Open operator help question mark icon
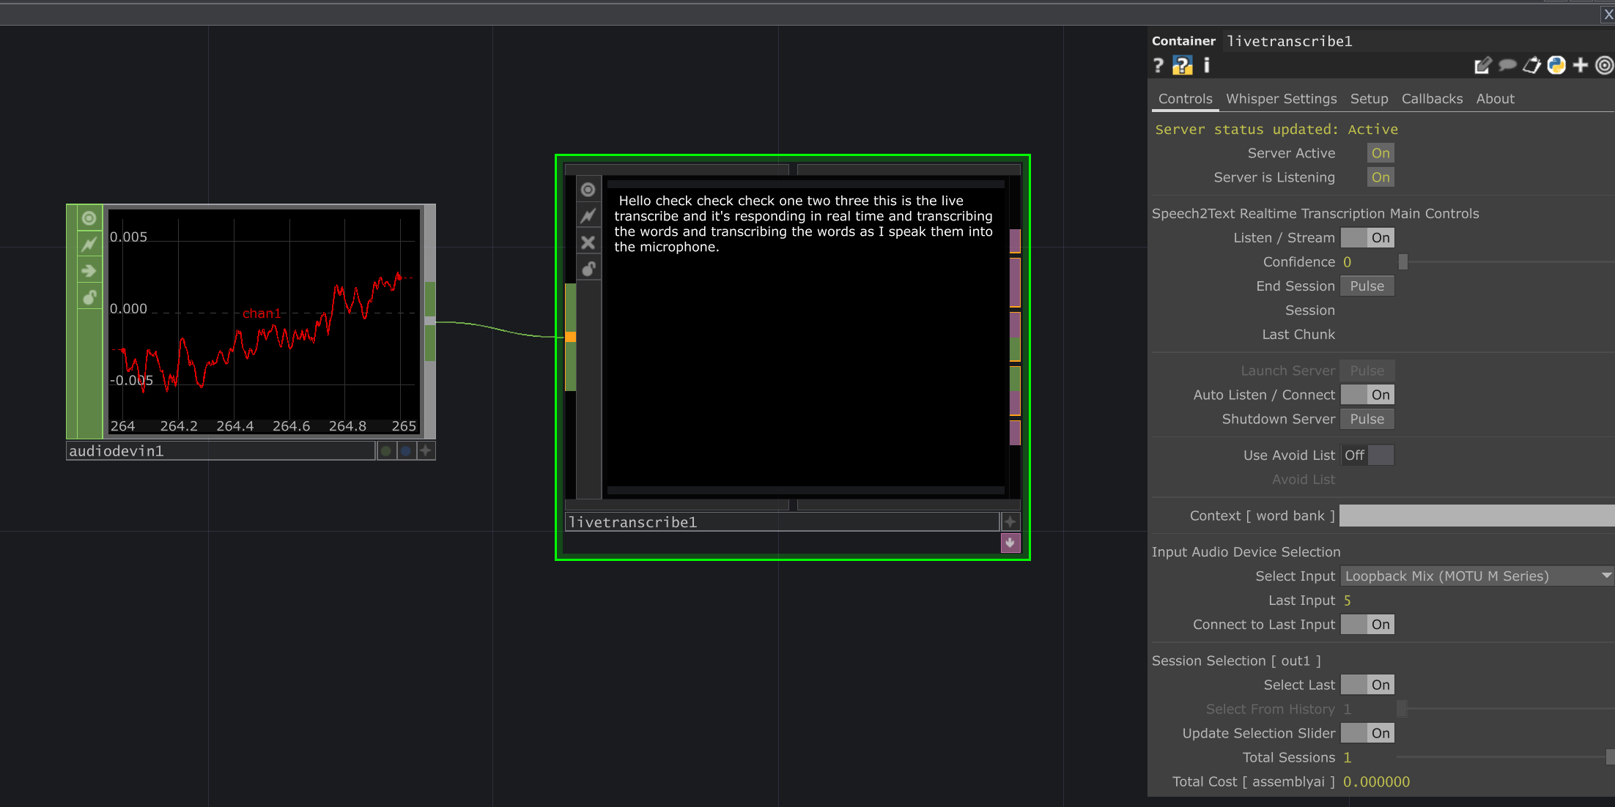The height and width of the screenshot is (807, 1615). [1158, 66]
